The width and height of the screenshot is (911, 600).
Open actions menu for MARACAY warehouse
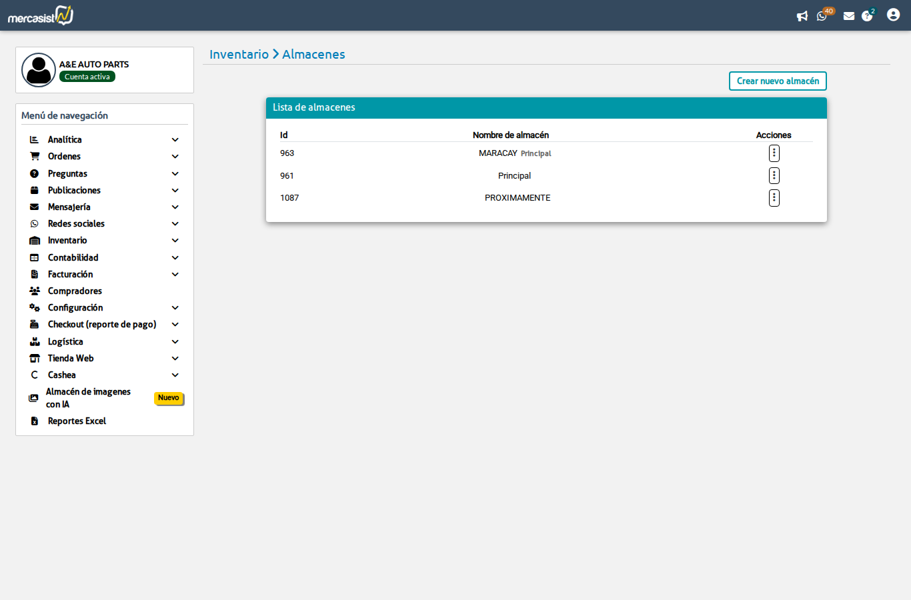pos(774,153)
